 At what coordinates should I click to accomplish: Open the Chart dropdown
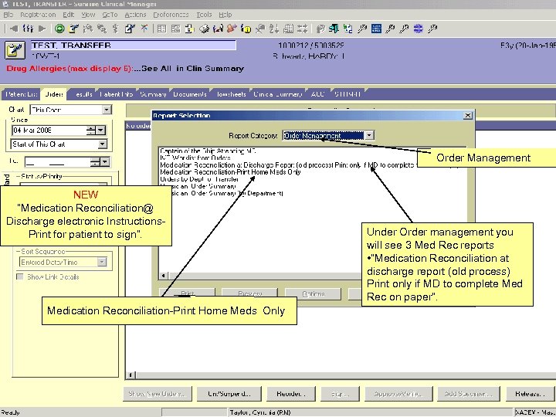pos(107,110)
